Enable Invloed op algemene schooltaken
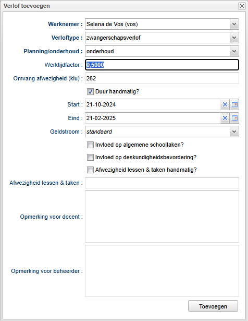248x321 pixels. (x=90, y=145)
